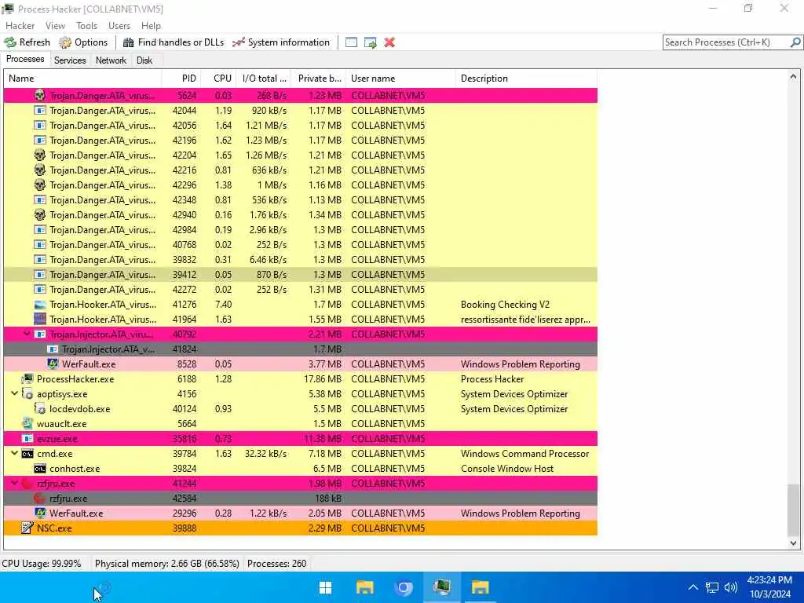Image resolution: width=804 pixels, height=603 pixels.
Task: Open System information
Action: [x=281, y=42]
